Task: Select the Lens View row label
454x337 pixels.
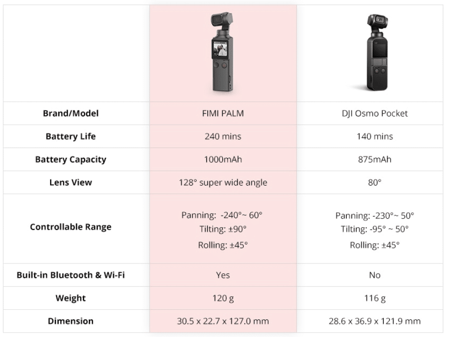Action: [71, 182]
